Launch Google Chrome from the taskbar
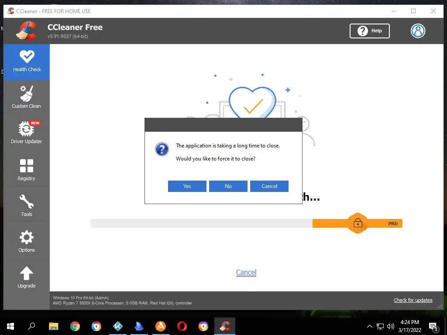Viewport: 447px width, 335px height. 75,326
